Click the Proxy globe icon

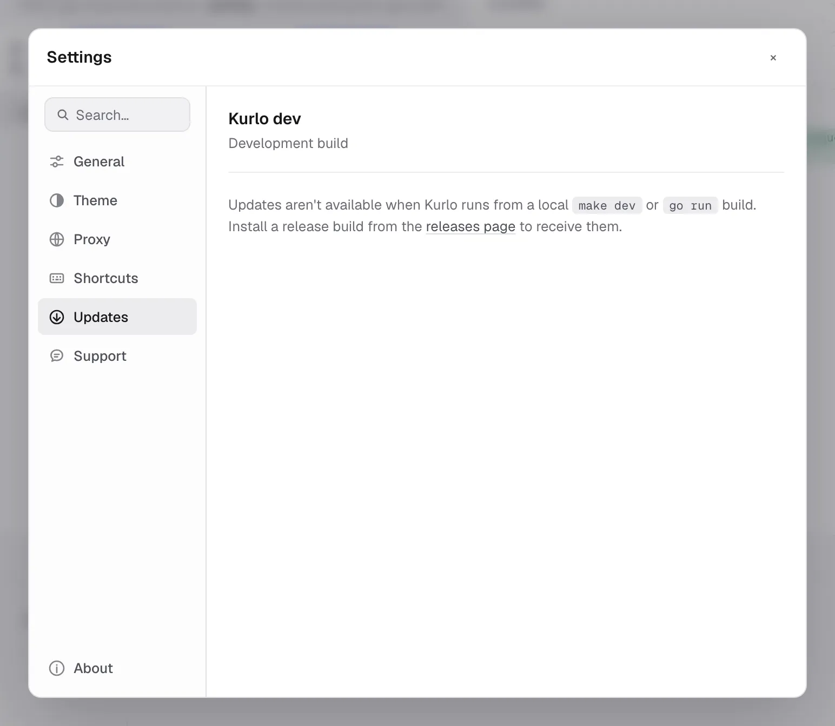57,239
